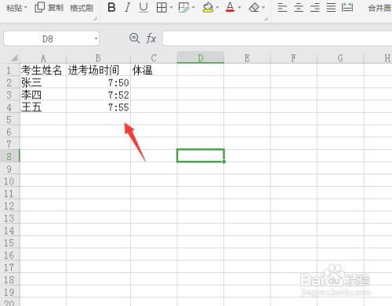The image size is (392, 306).
Task: Select row 8 header
Action: [x=9, y=156]
